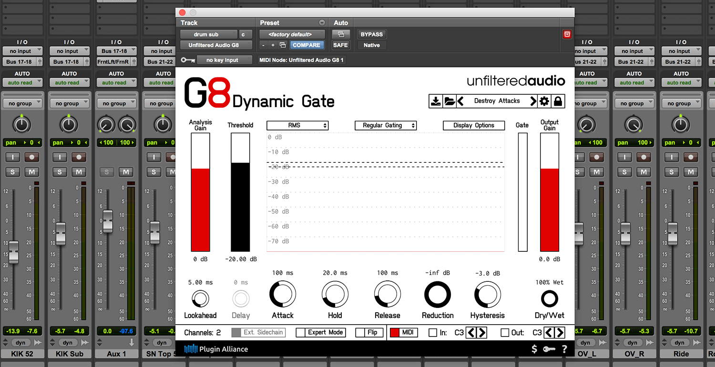This screenshot has width=715, height=367.
Task: Save preset using the download icon
Action: 436,101
